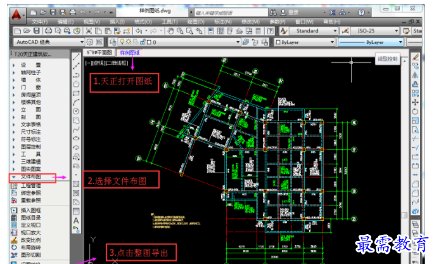Toggle layer on/off lightbulb icon

pyautogui.click(x=122, y=42)
